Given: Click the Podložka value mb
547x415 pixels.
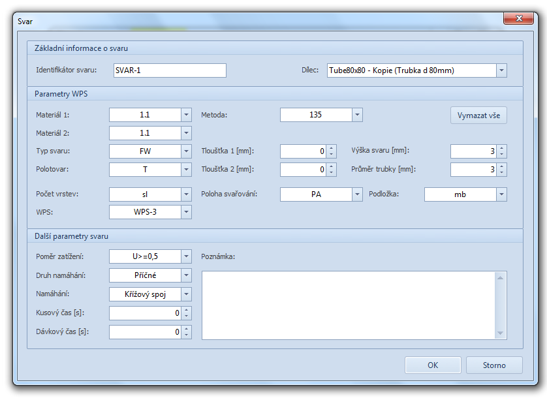Looking at the screenshot, I should click(x=460, y=194).
